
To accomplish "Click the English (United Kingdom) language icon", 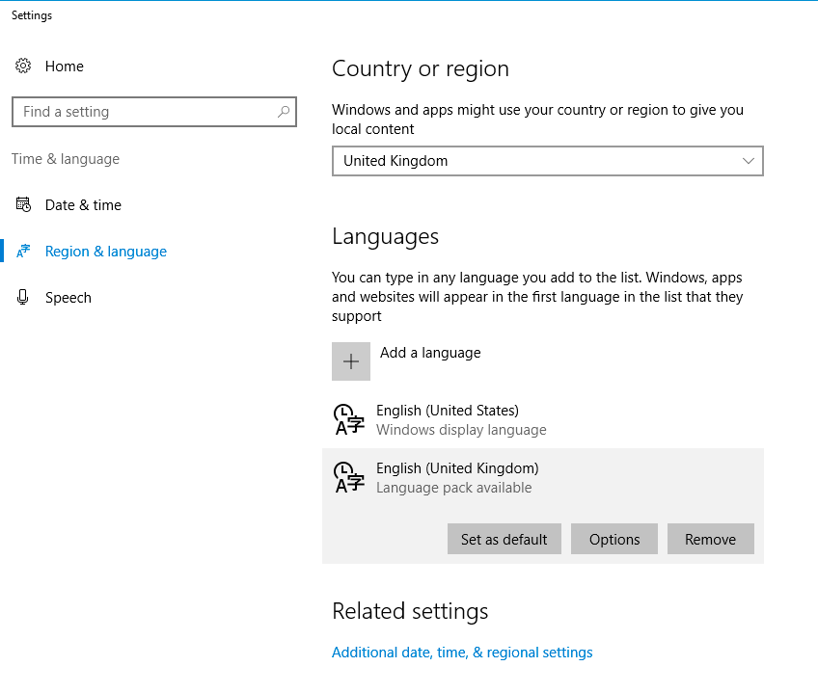I will [x=348, y=477].
